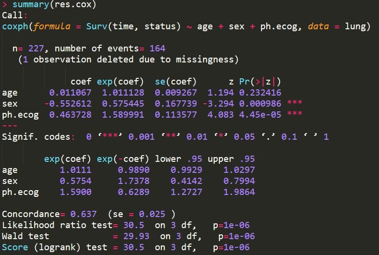Select sample size value 227
Image resolution: width=379 pixels, height=255 pixels.
tap(36, 49)
